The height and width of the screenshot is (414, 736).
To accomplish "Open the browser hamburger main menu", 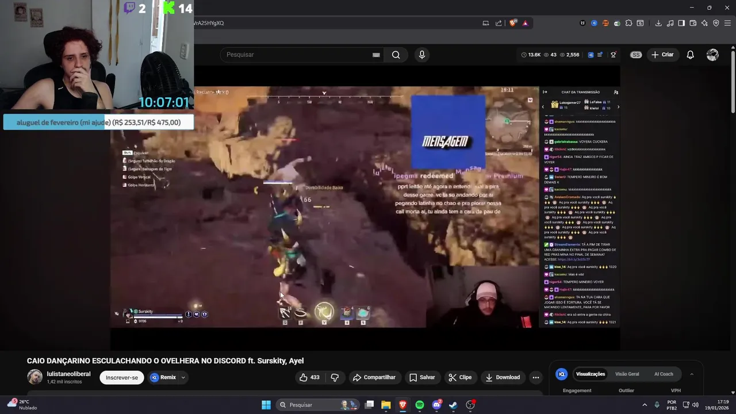I will (727, 23).
